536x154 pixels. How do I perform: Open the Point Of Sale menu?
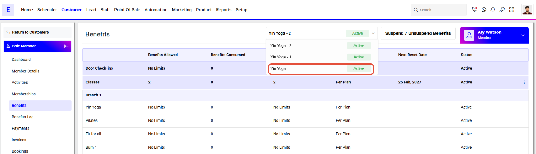[127, 10]
